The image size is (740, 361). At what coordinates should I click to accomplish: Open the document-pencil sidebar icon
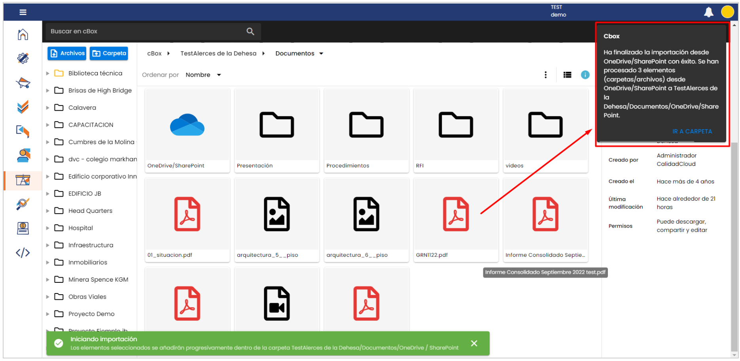tap(23, 131)
